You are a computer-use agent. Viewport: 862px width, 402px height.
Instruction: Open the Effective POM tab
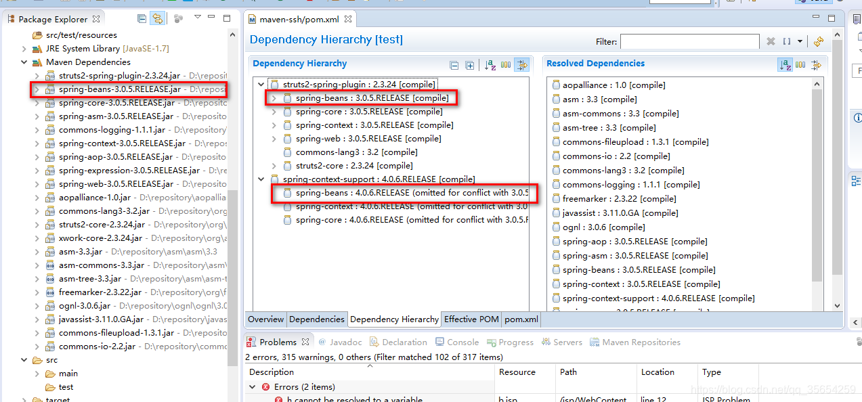tap(471, 319)
